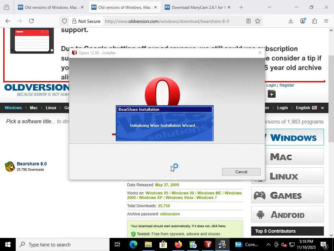This screenshot has width=334, height=251.
Task: Click Login in the dark navigation bar
Action: point(282,108)
